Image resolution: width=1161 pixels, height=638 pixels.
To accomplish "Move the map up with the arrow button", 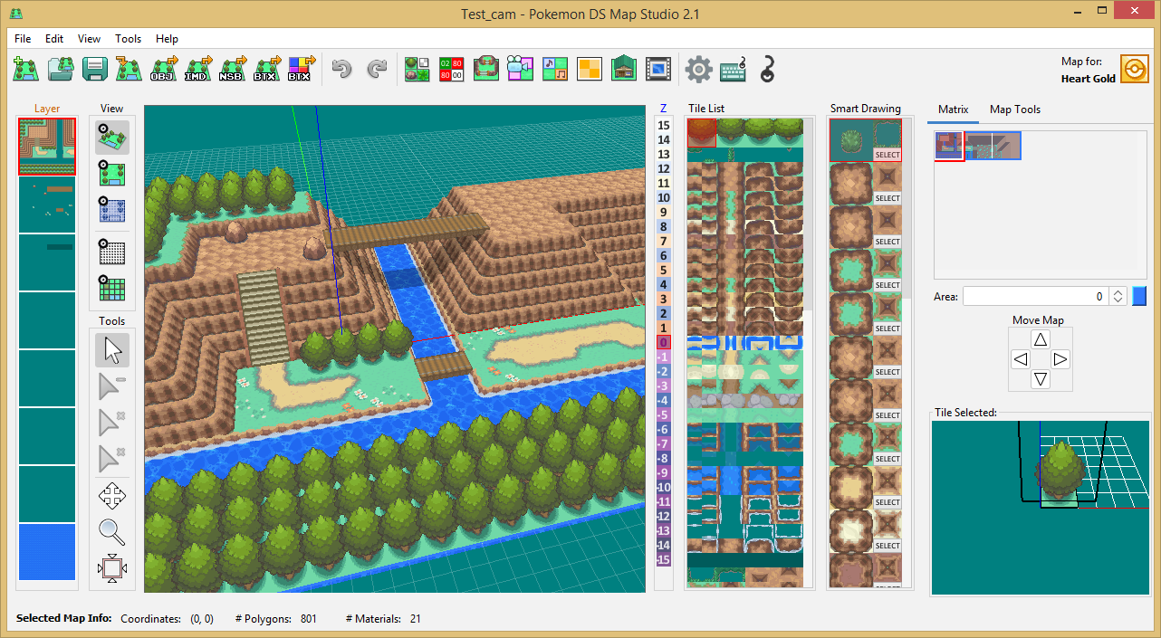I will 1041,339.
